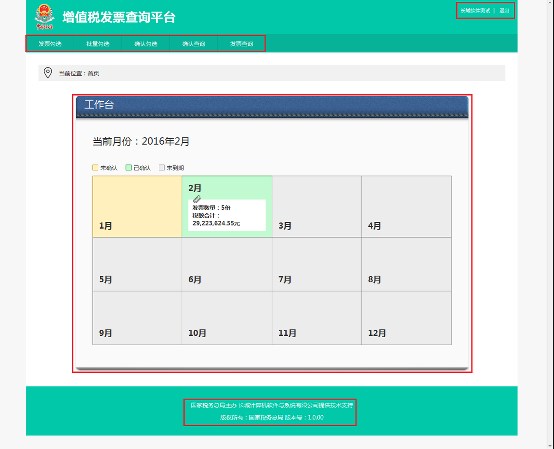
Task: Select the yellow 1月 calendar cell
Action: click(137, 206)
